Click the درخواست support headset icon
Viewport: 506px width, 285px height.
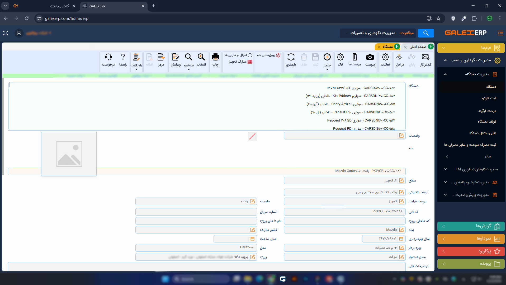point(108,60)
